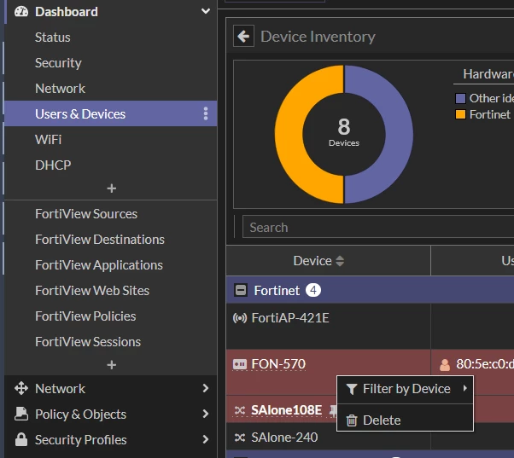Viewport: 514px width, 458px height.
Task: Open the Network dashboard entry under Dashboard
Action: coord(60,89)
